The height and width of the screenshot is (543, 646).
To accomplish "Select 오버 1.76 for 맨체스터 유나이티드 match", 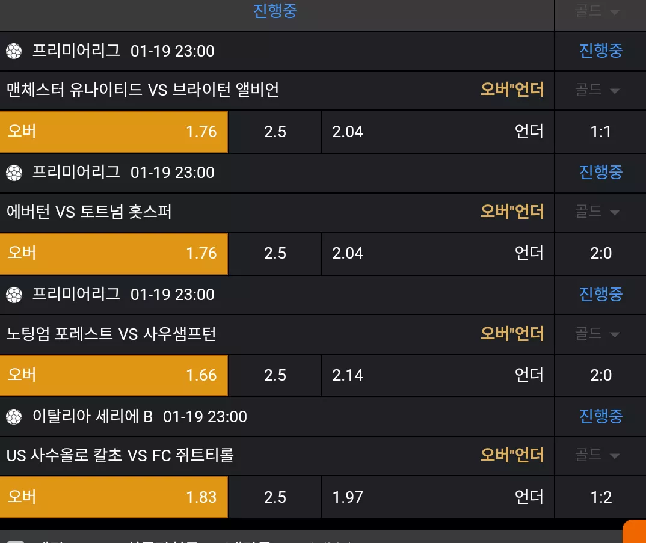I will point(114,132).
